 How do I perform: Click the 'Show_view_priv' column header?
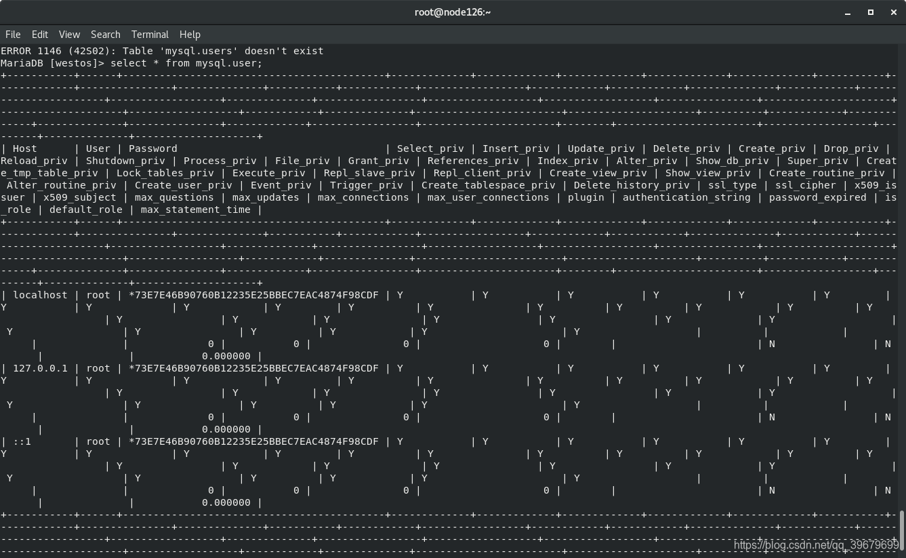[708, 173]
